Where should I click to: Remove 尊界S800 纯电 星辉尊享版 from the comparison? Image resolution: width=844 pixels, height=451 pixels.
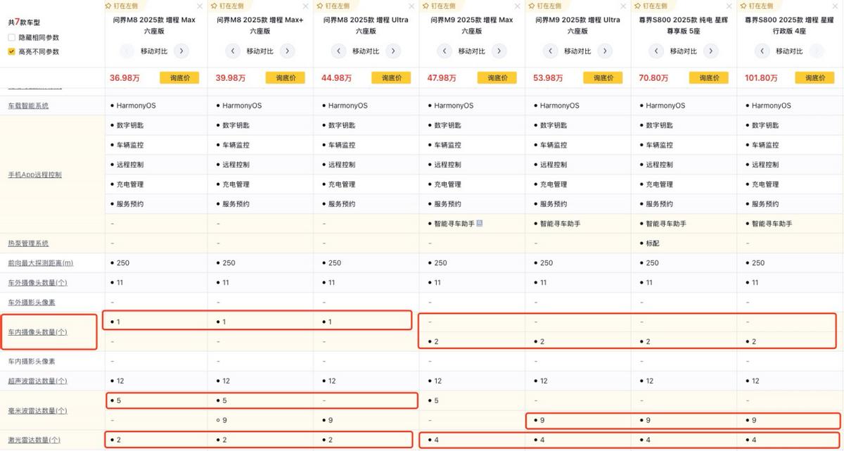tap(729, 6)
